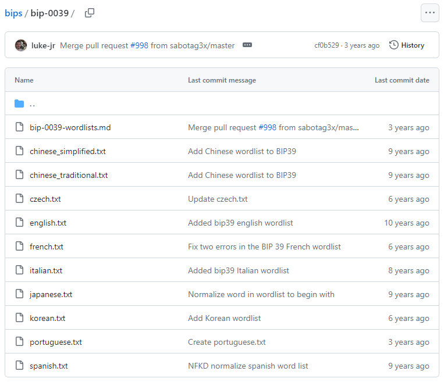Click file icon beside spanish.txt
Image resolution: width=444 pixels, height=382 pixels.
19,366
